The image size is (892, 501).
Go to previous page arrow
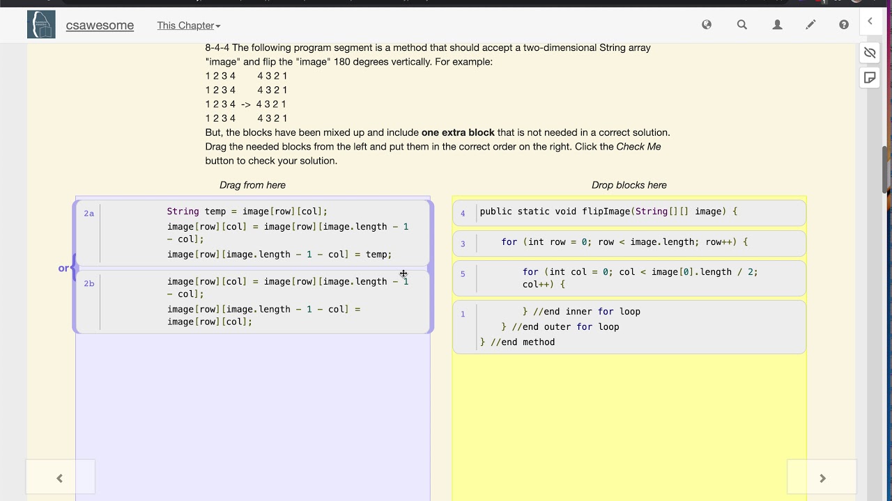(x=60, y=478)
